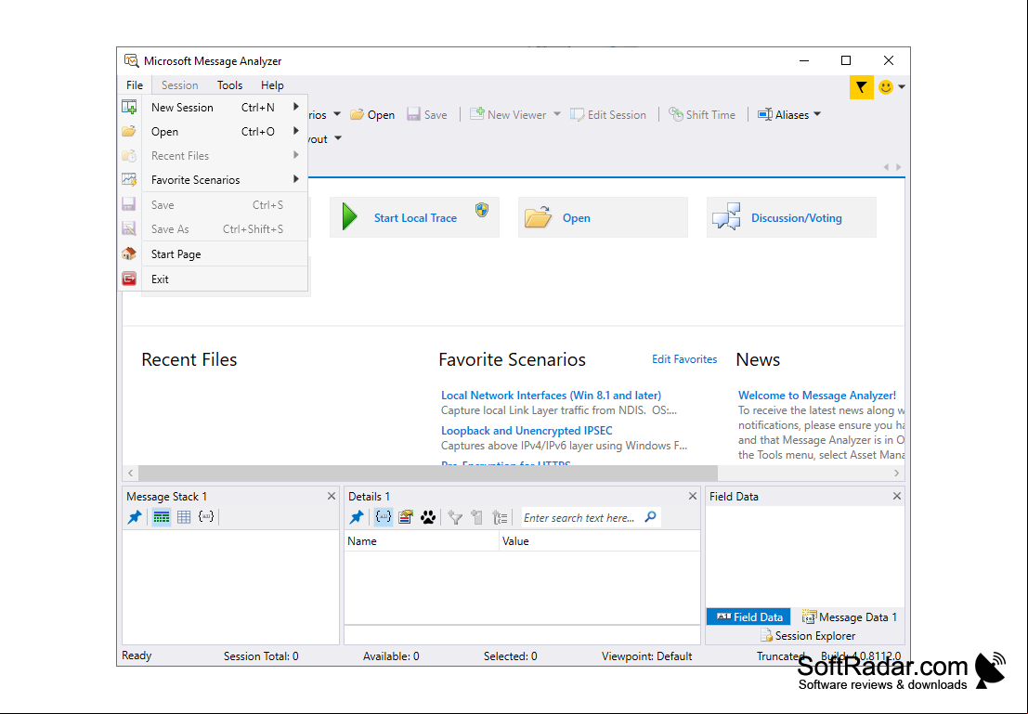Click the yellow funnel filter icon

click(x=861, y=86)
